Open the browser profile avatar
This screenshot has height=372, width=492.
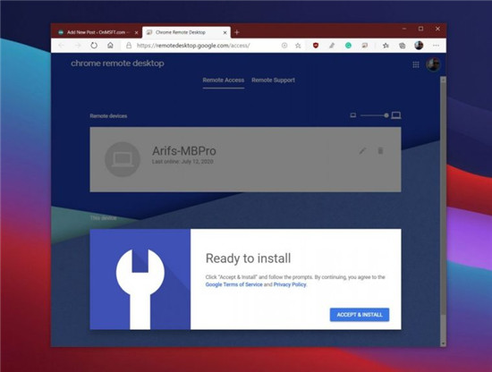pos(419,46)
